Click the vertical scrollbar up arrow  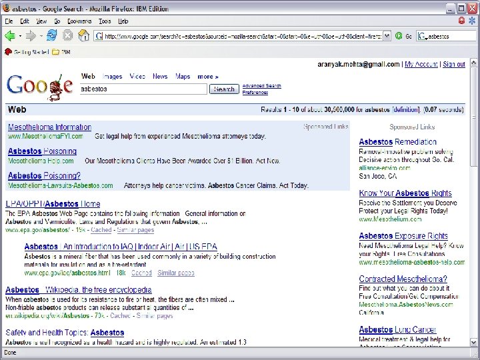473,63
